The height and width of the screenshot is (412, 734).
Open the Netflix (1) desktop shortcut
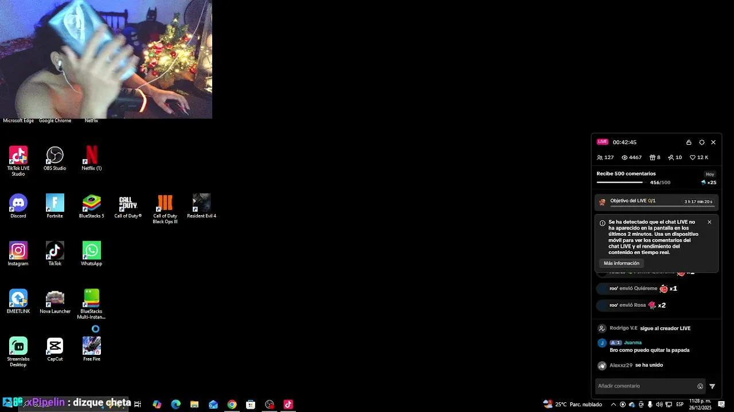pos(92,159)
